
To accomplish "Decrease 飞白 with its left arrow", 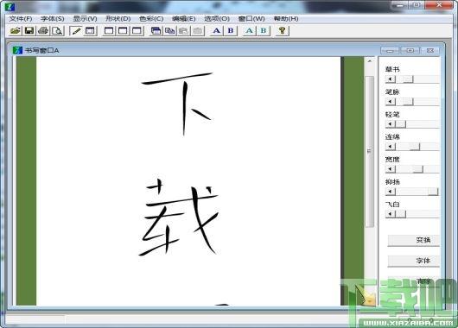I will click(391, 214).
